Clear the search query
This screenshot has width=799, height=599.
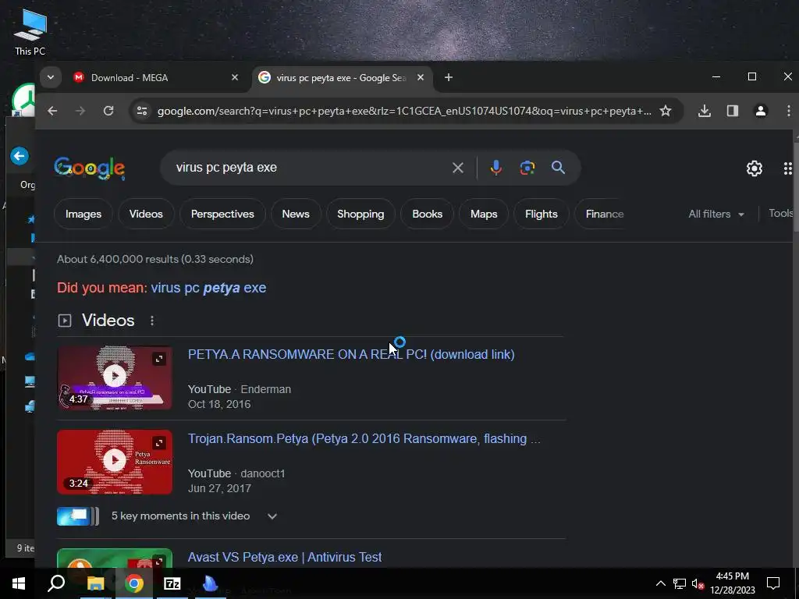tap(457, 168)
